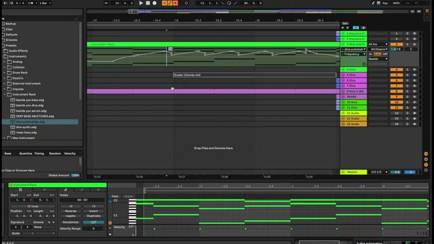Adjust the Randomize amount 127 slider
Image resolution: width=434 pixels, height=244 pixels.
(94, 222)
